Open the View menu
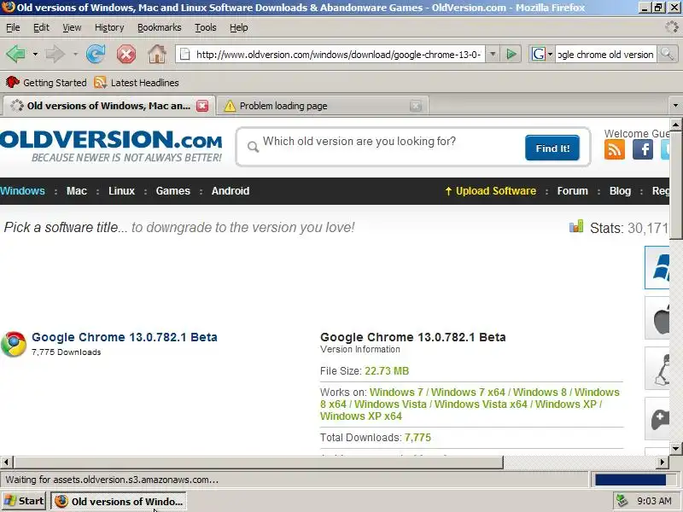 72,27
